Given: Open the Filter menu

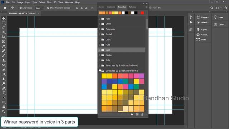Looking at the screenshot, I should click(49, 3).
